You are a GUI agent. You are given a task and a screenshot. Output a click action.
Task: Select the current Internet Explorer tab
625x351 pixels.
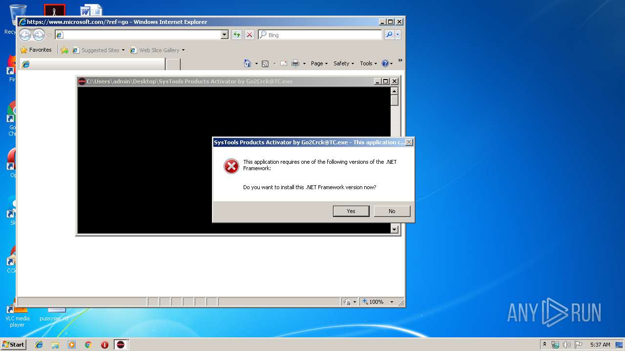tap(92, 64)
